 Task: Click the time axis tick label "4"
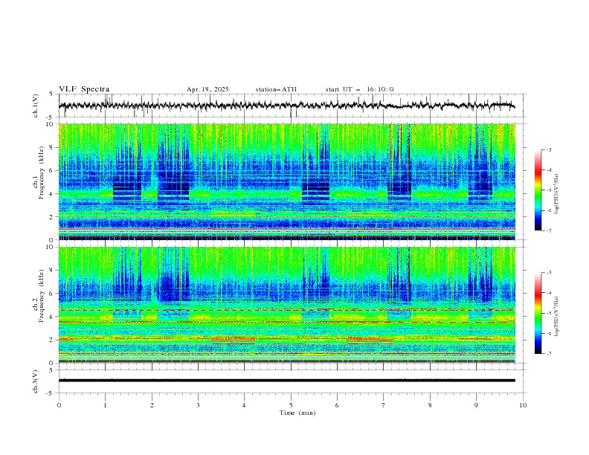tap(244, 405)
